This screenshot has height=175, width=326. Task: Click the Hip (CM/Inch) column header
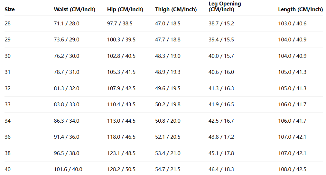coord(125,9)
